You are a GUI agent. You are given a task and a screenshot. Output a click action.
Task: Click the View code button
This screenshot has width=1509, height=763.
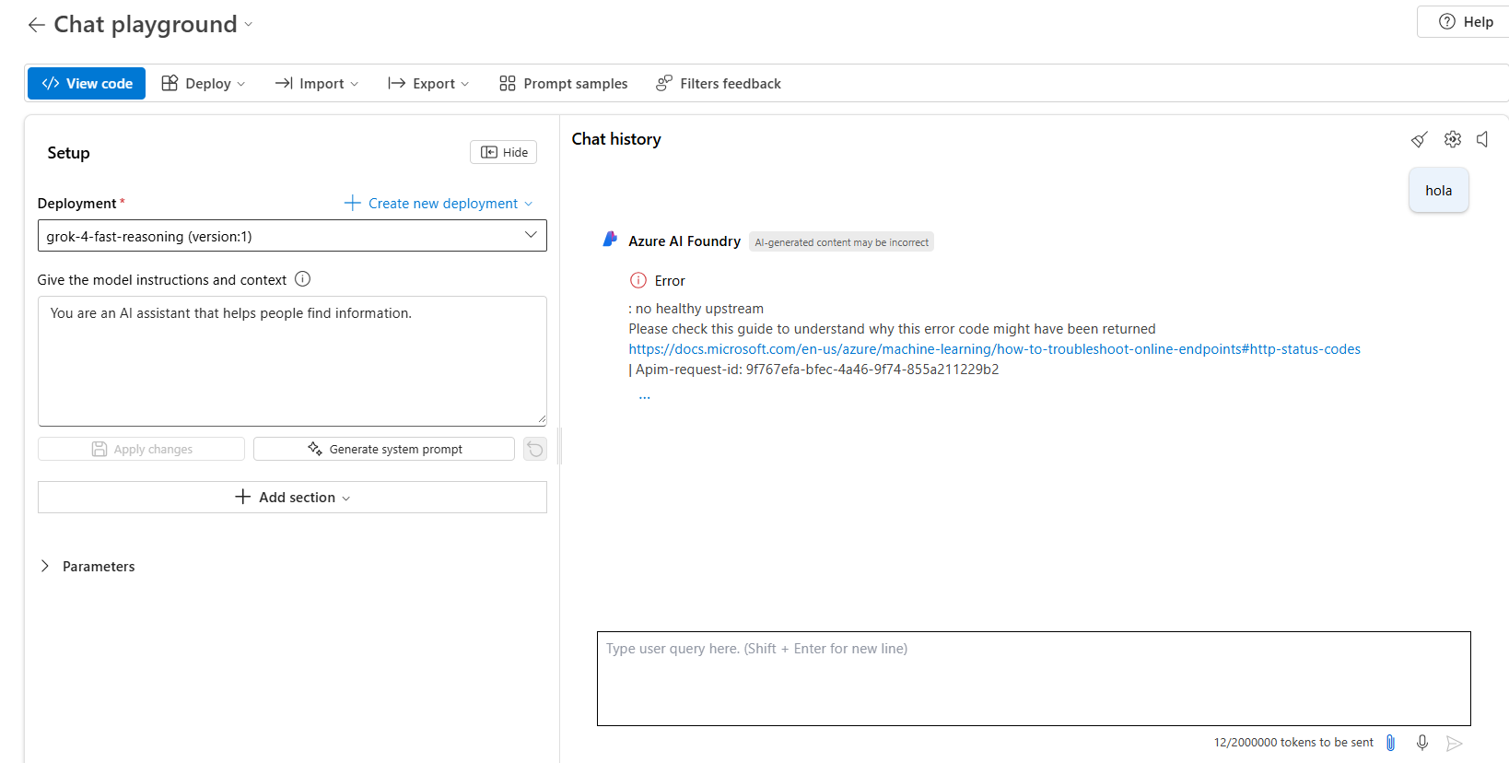pos(87,84)
